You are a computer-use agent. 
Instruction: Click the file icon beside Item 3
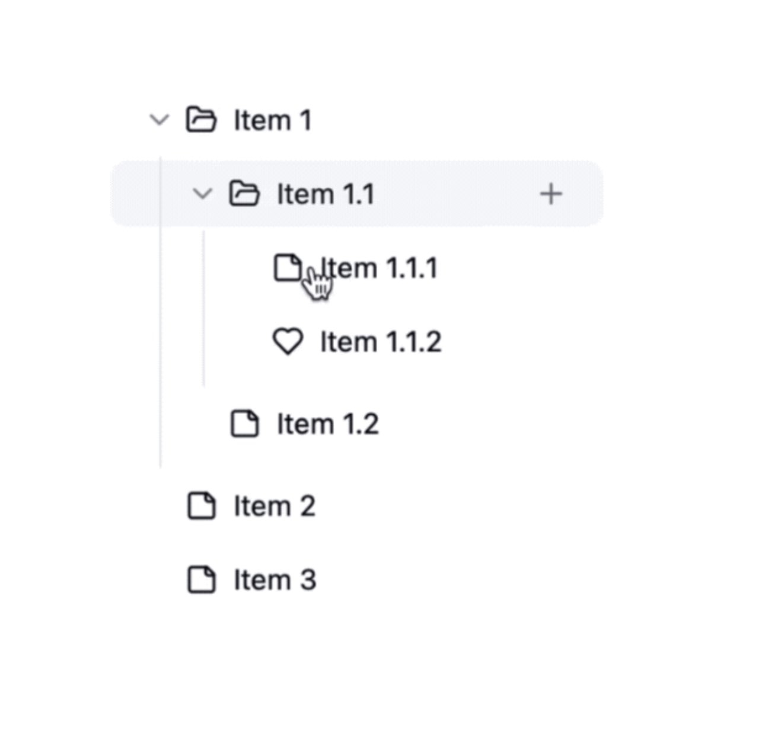pyautogui.click(x=201, y=579)
